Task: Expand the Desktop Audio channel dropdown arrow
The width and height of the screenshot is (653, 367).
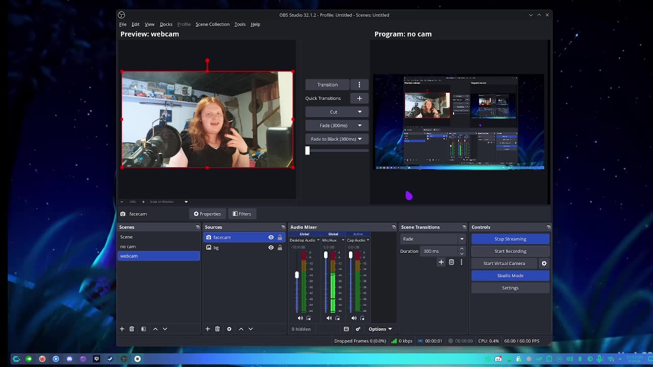Action: pyautogui.click(x=318, y=240)
